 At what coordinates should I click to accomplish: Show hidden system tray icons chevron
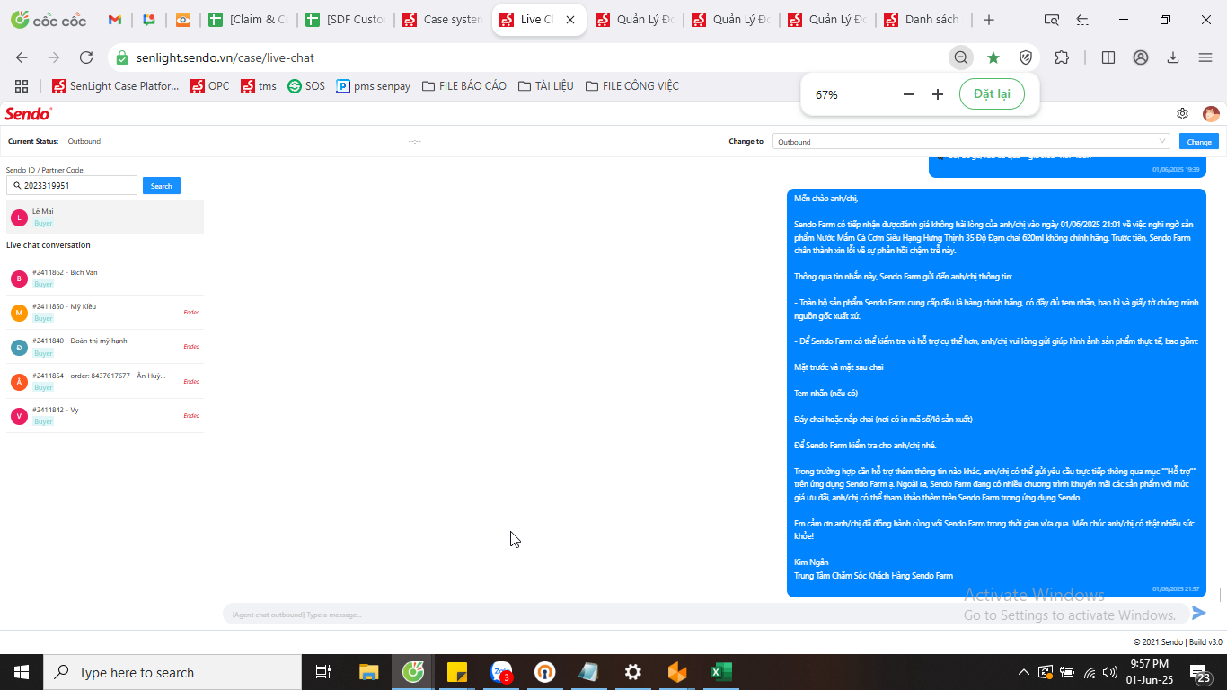[1023, 672]
